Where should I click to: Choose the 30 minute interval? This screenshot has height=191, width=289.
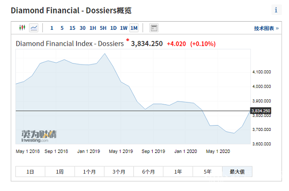point(82,28)
